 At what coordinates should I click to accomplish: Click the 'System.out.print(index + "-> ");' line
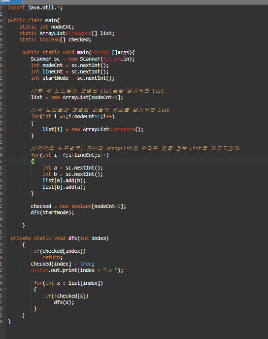click(x=77, y=270)
